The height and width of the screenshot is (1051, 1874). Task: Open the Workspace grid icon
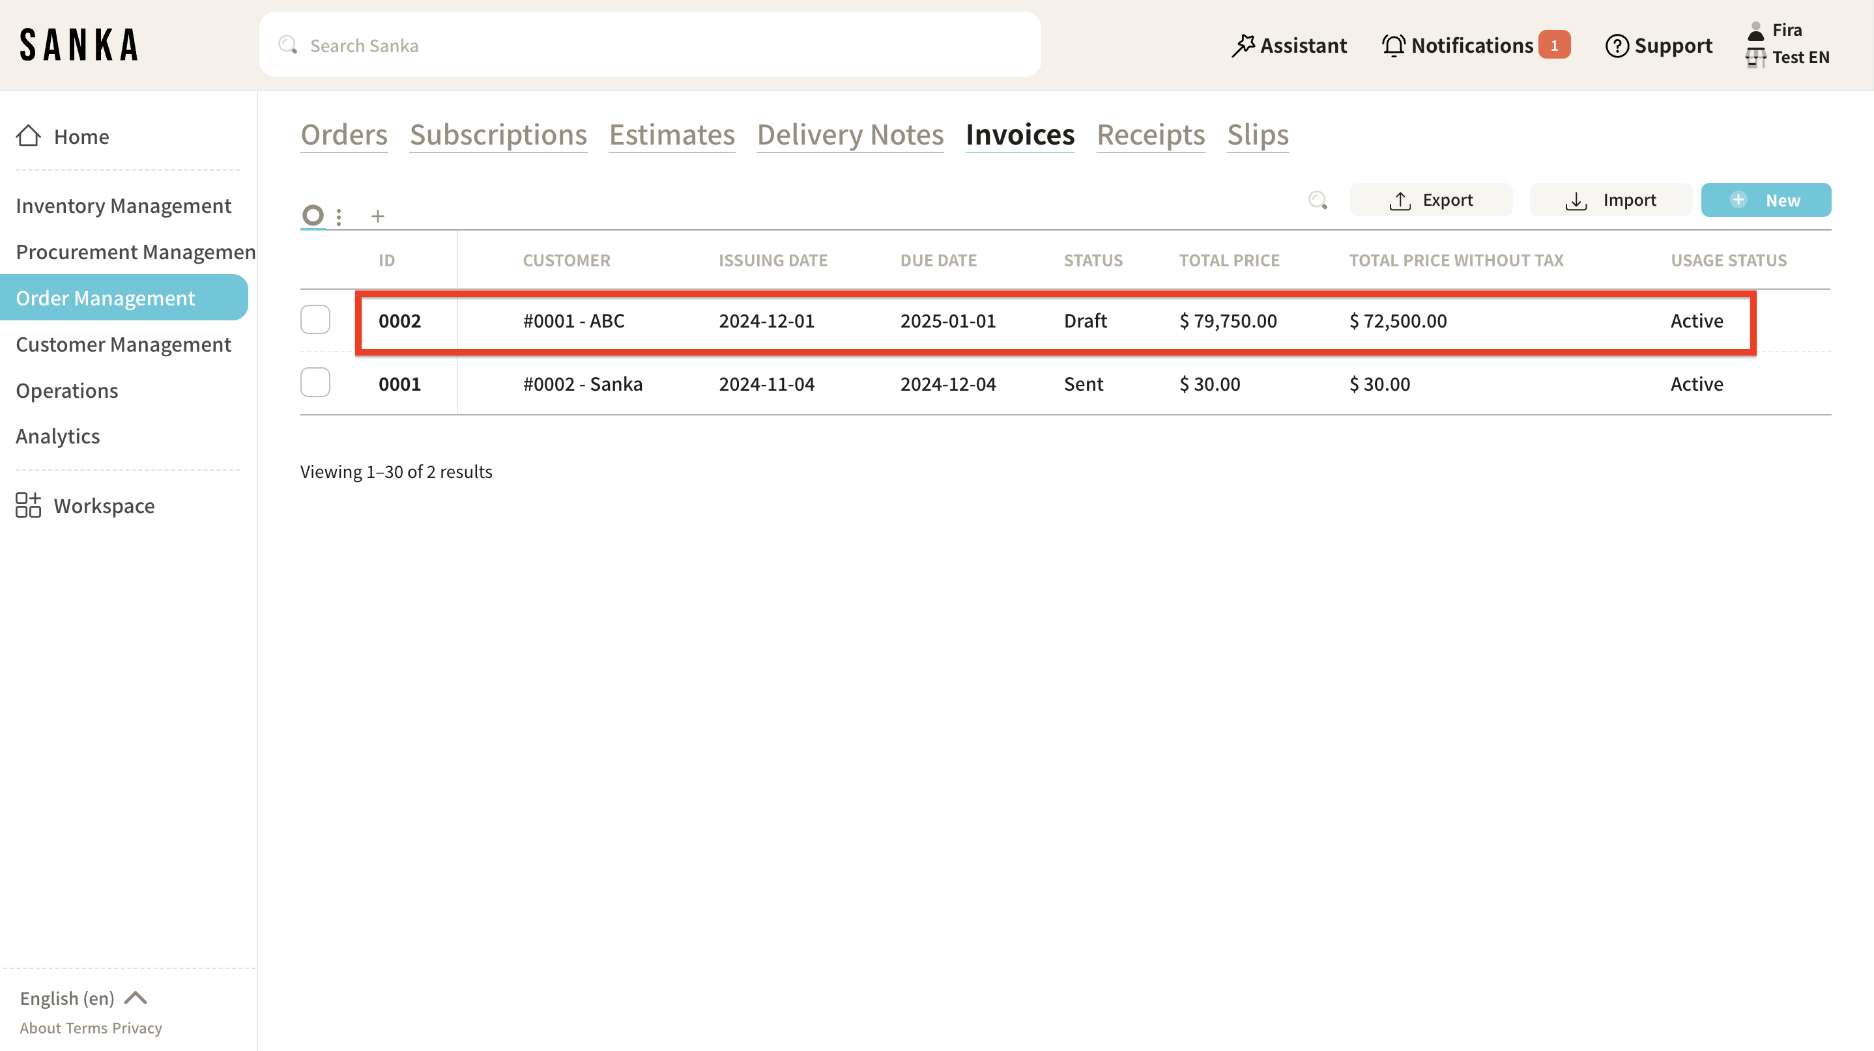pyautogui.click(x=29, y=505)
